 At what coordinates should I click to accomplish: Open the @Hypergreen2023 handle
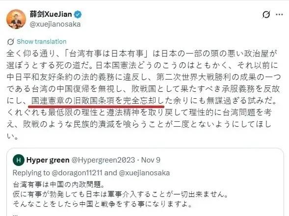pyautogui.click(x=103, y=160)
